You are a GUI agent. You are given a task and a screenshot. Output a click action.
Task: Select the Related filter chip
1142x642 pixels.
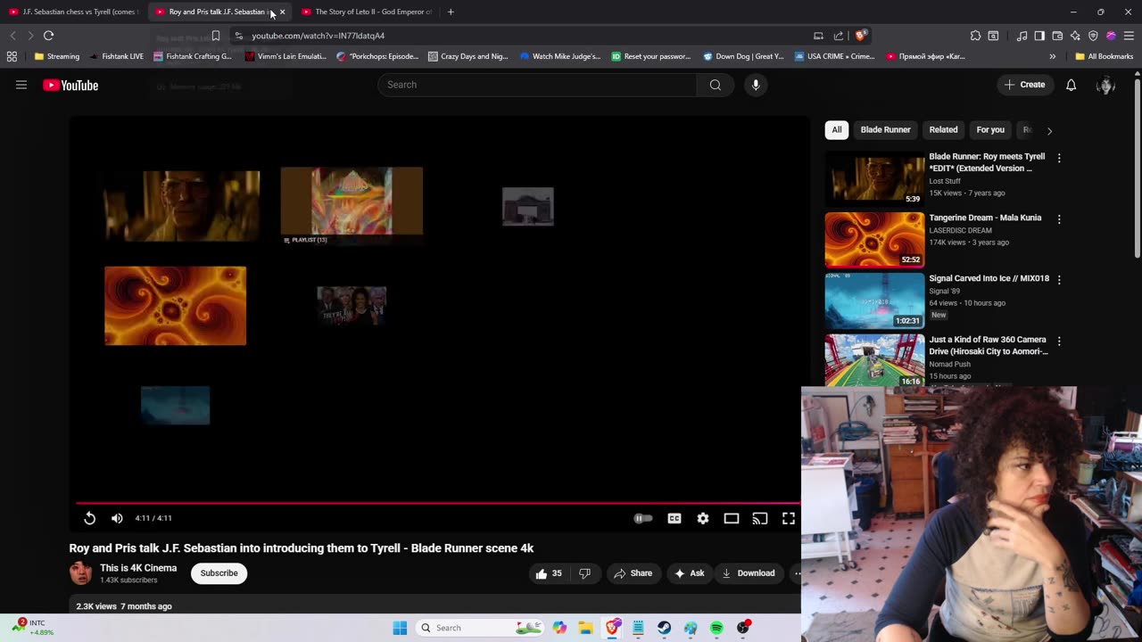click(x=943, y=130)
